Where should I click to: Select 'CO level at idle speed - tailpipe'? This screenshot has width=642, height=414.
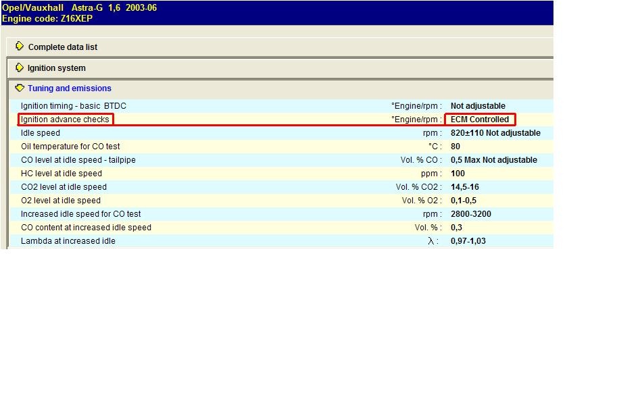pyautogui.click(x=78, y=160)
